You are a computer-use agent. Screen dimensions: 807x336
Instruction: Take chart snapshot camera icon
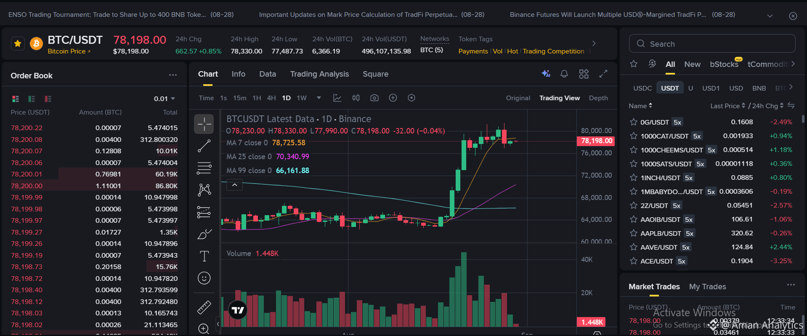point(374,98)
